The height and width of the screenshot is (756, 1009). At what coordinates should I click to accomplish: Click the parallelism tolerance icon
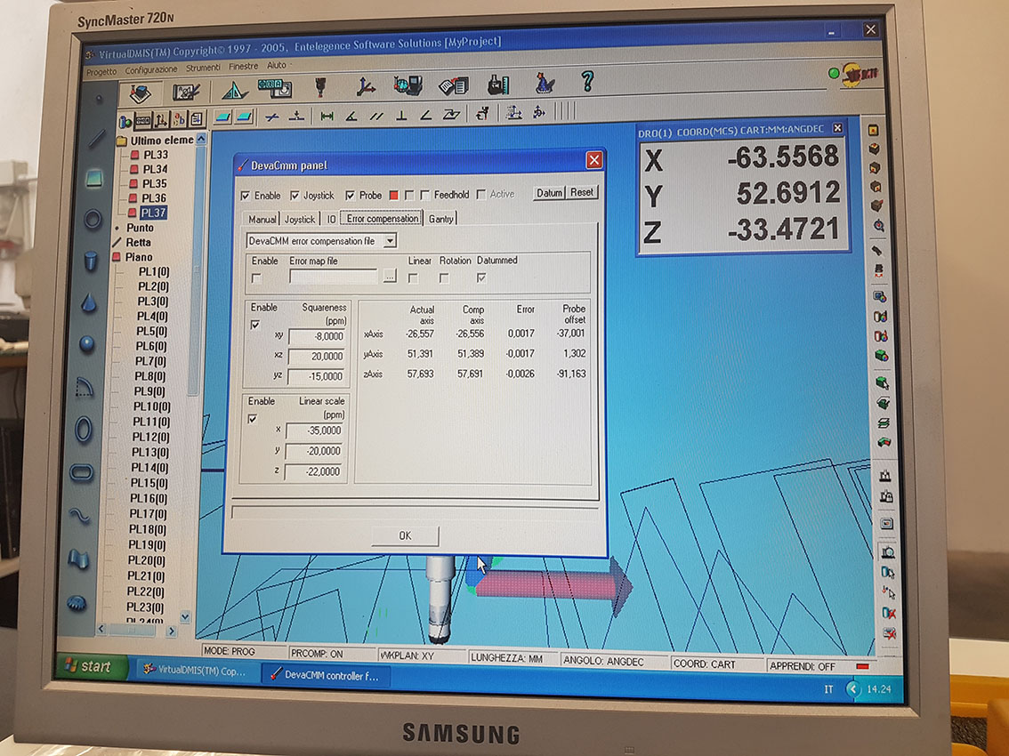click(x=376, y=116)
